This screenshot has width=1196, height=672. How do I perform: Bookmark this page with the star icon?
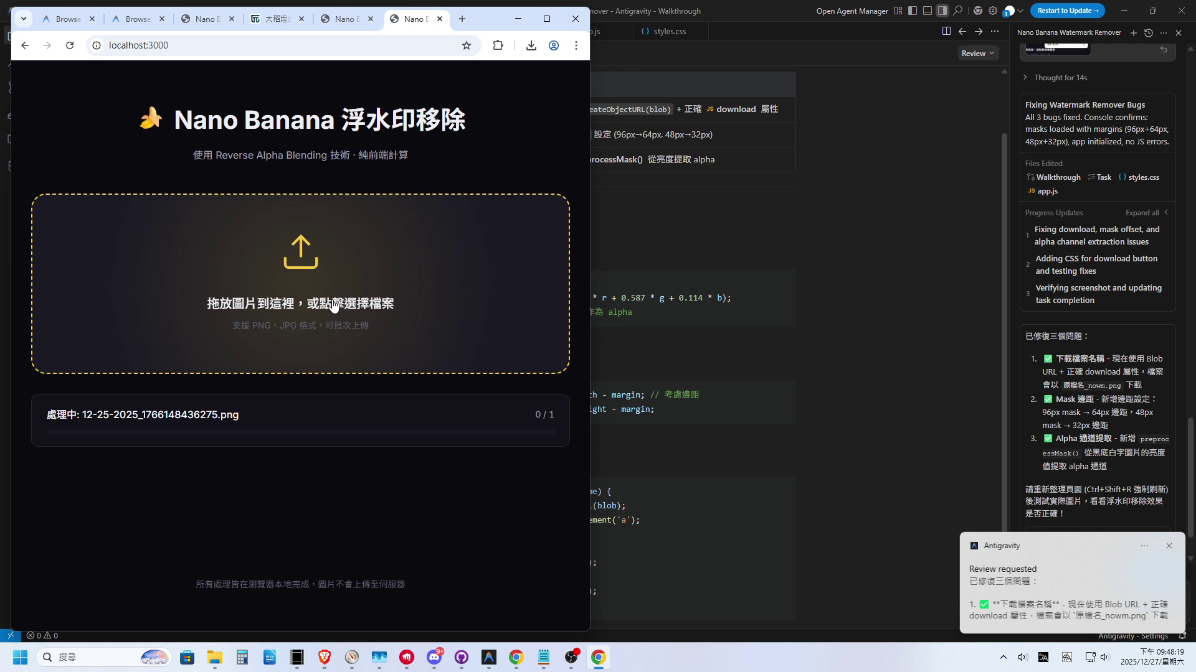[467, 45]
